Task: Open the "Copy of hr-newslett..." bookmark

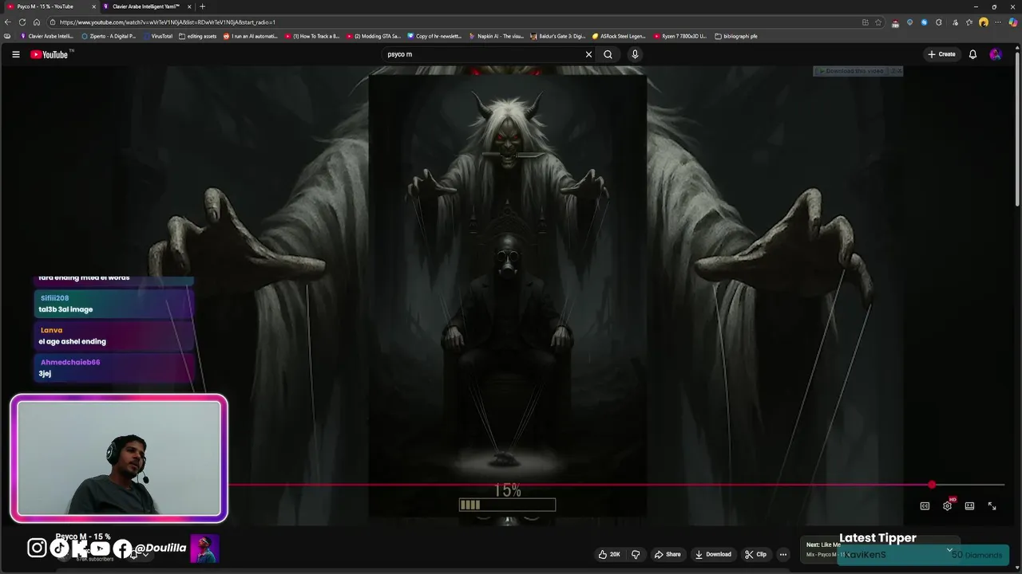Action: (x=434, y=36)
